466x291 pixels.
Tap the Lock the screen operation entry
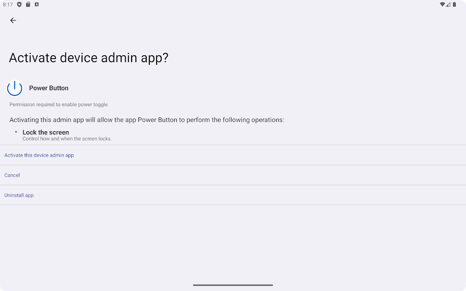pyautogui.click(x=46, y=132)
